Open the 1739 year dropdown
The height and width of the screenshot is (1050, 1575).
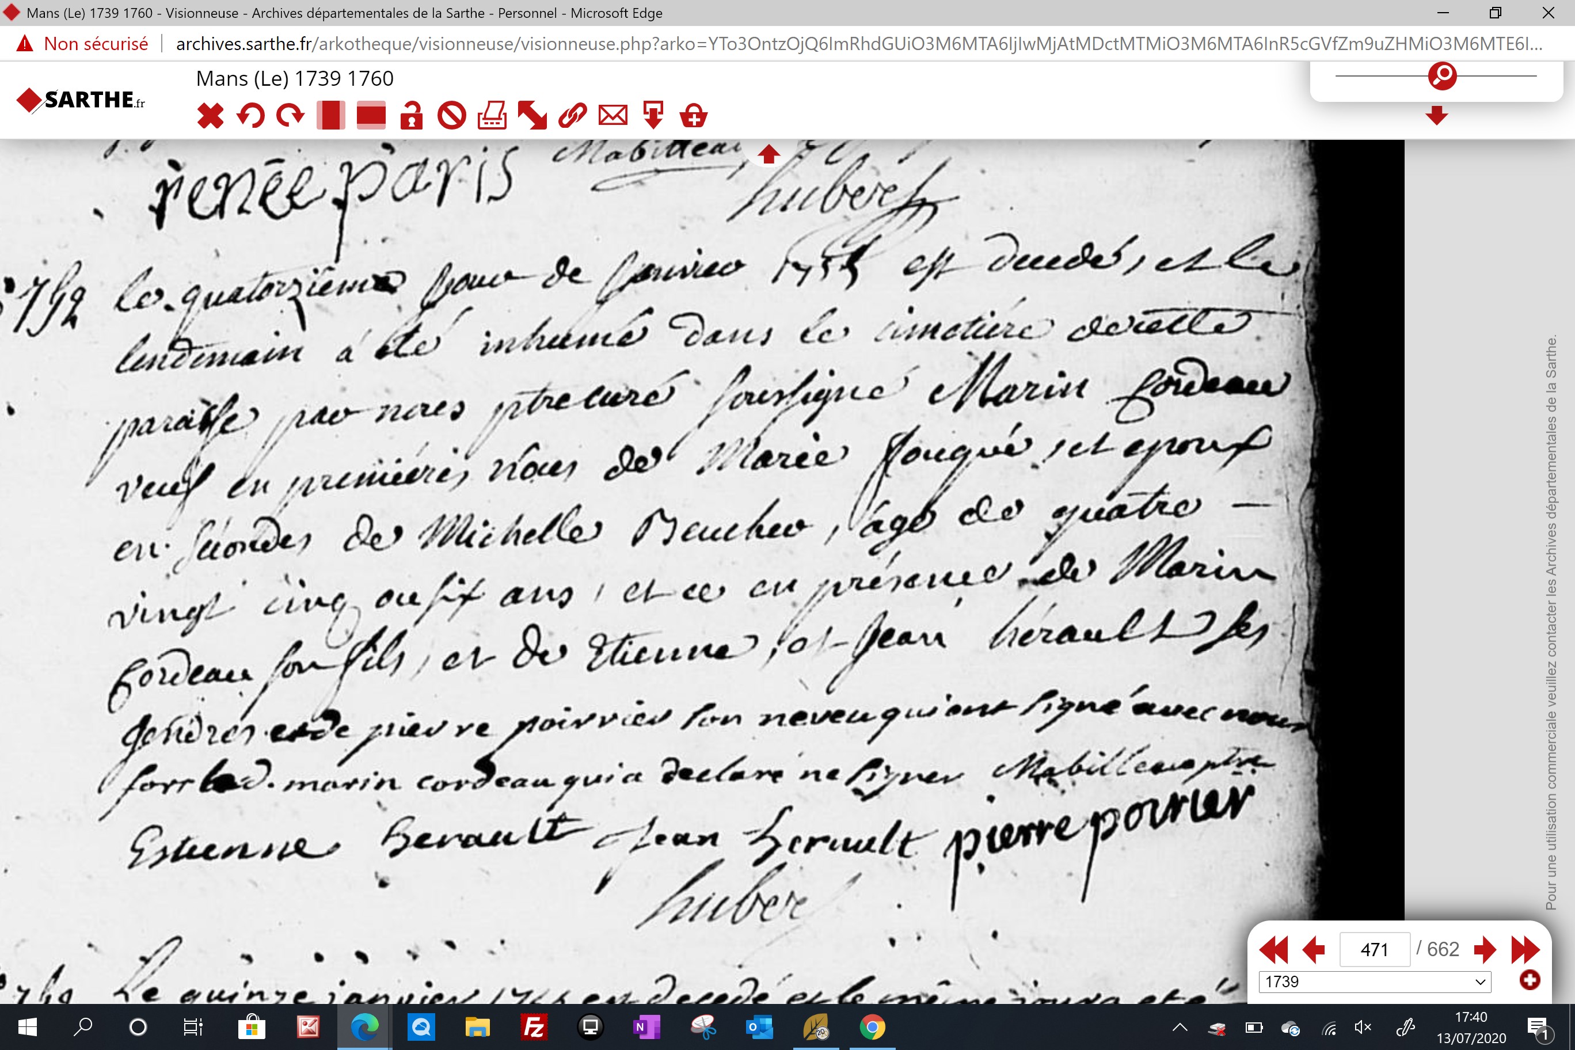[1374, 981]
